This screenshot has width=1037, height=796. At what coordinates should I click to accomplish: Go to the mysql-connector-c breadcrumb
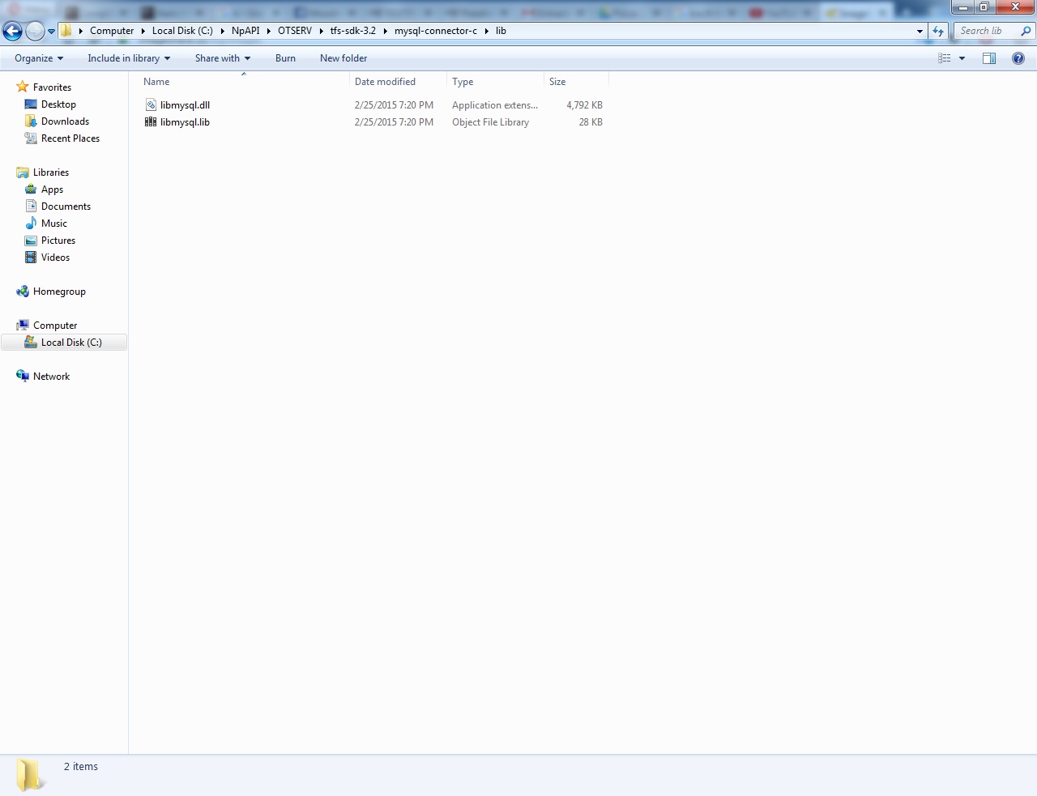point(436,31)
